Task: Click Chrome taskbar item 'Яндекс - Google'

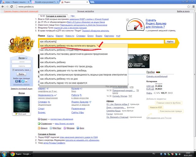Action: pos(21,154)
